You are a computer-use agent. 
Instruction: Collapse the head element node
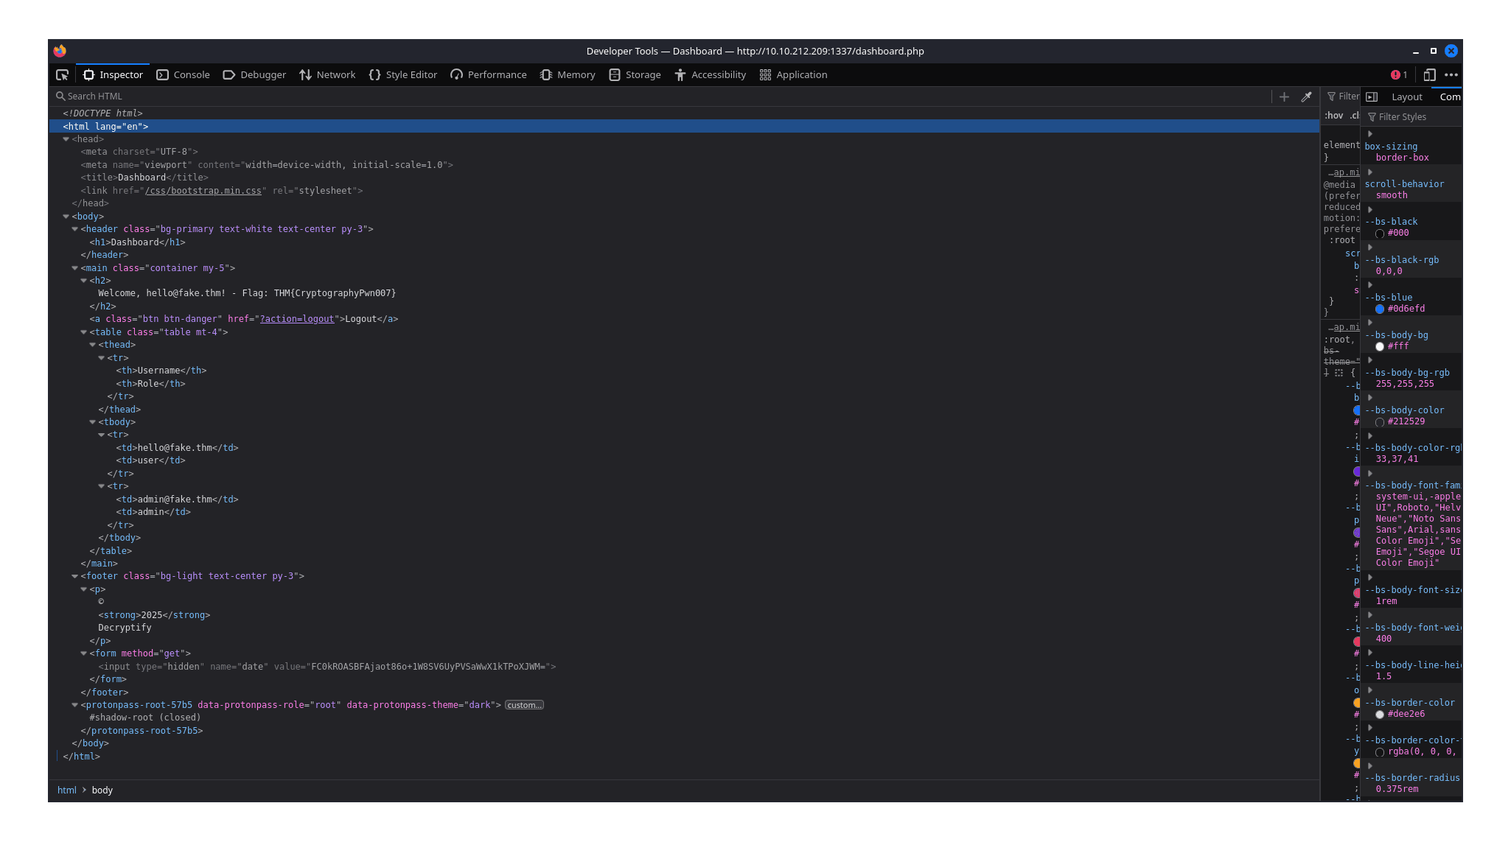pyautogui.click(x=66, y=139)
